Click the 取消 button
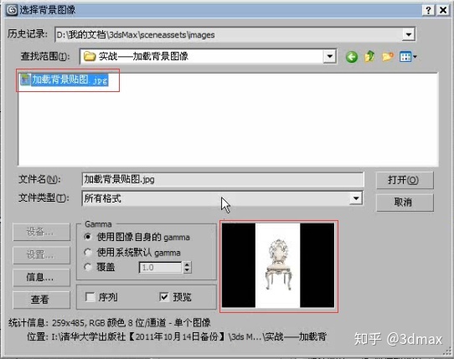 click(405, 203)
